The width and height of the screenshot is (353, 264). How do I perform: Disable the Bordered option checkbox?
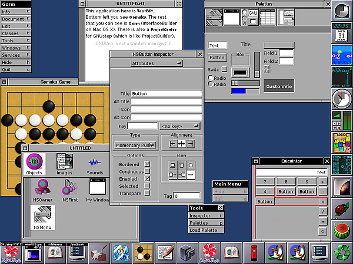click(x=147, y=164)
